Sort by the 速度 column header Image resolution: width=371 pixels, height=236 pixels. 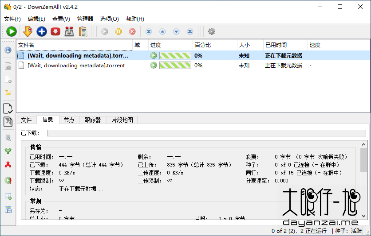pyautogui.click(x=339, y=45)
